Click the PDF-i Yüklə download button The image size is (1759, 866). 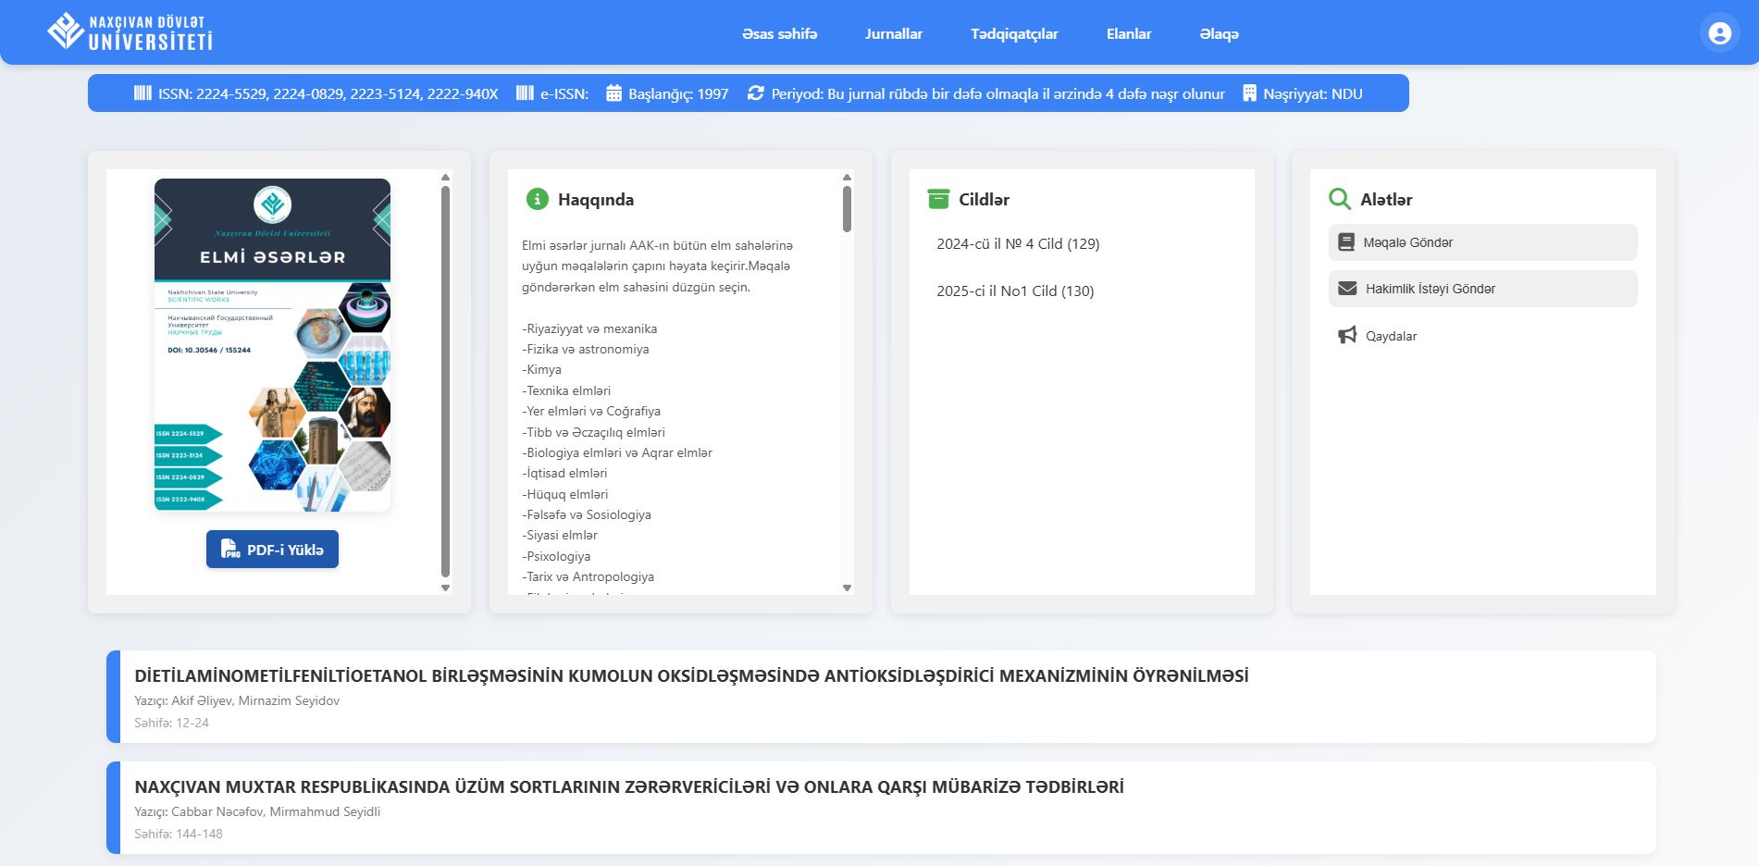click(x=272, y=548)
